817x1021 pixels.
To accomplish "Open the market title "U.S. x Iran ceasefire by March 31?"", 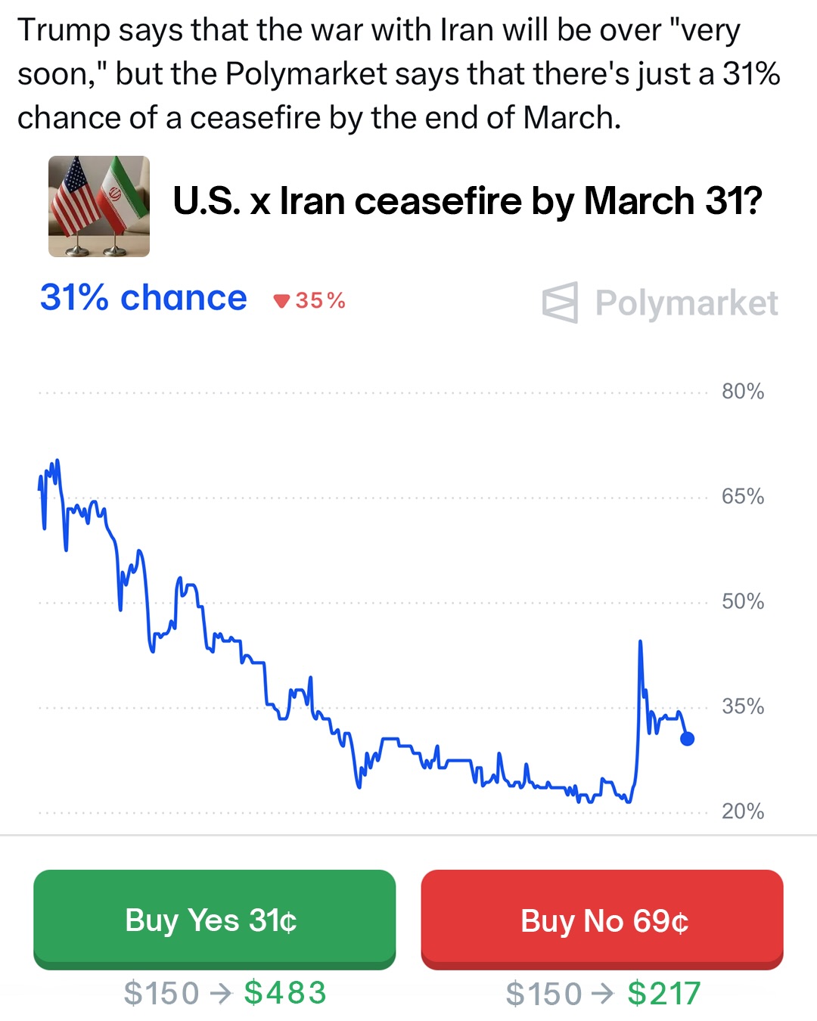I will click(x=467, y=202).
